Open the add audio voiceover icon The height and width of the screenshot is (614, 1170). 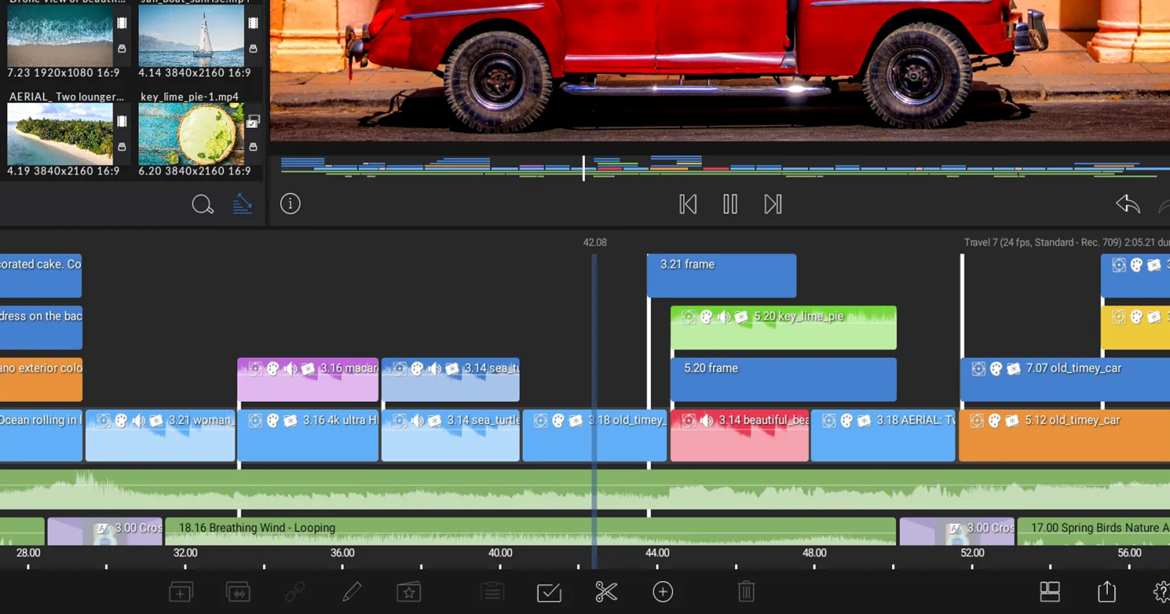pyautogui.click(x=238, y=591)
